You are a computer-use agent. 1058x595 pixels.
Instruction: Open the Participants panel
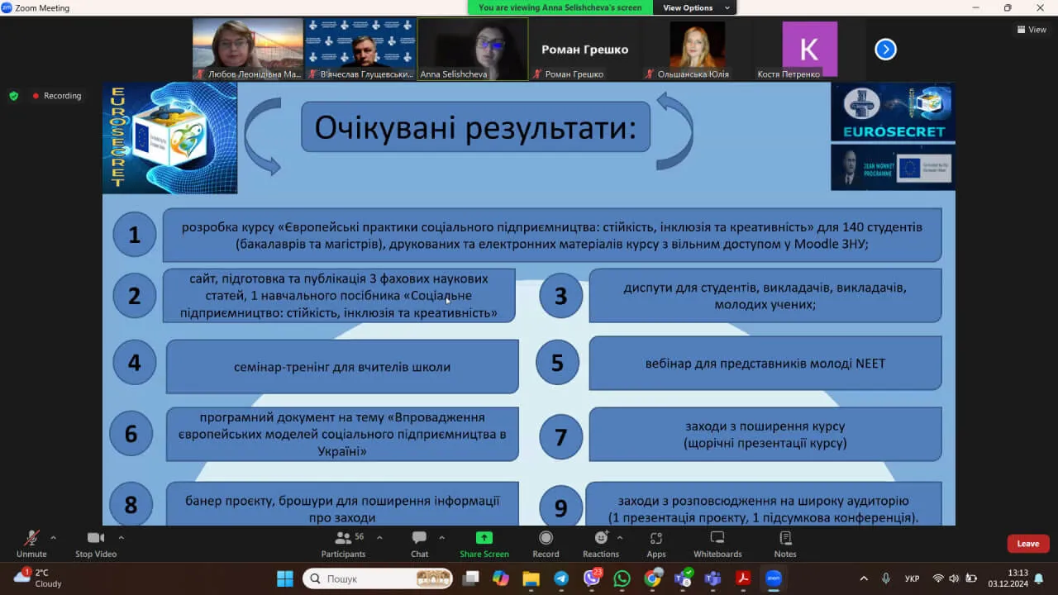click(x=343, y=542)
